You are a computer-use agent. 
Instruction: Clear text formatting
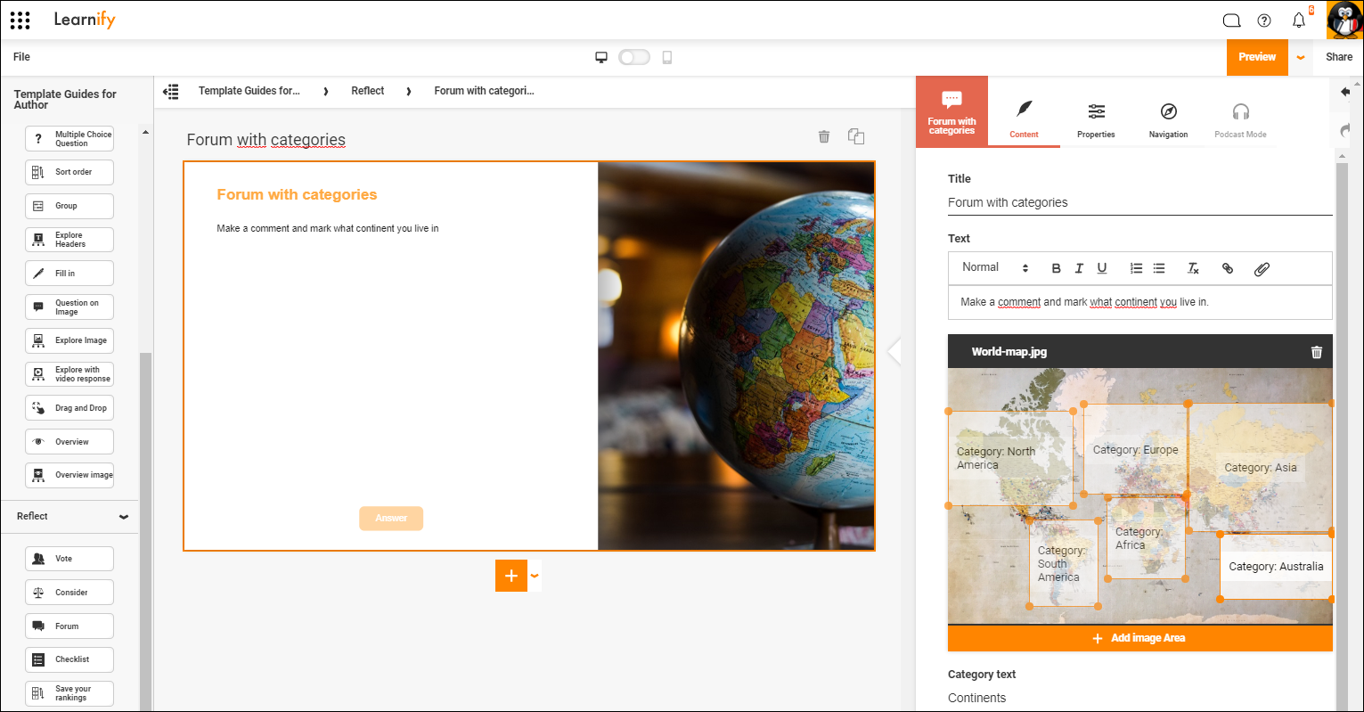tap(1194, 268)
